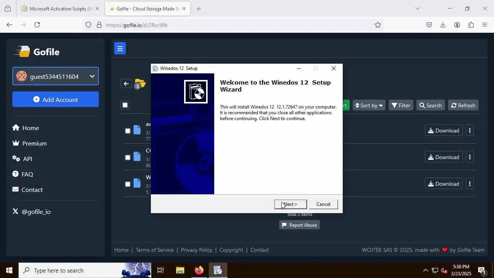The width and height of the screenshot is (494, 278).
Task: Click the Winedos installer taskbar icon
Action: tap(218, 270)
